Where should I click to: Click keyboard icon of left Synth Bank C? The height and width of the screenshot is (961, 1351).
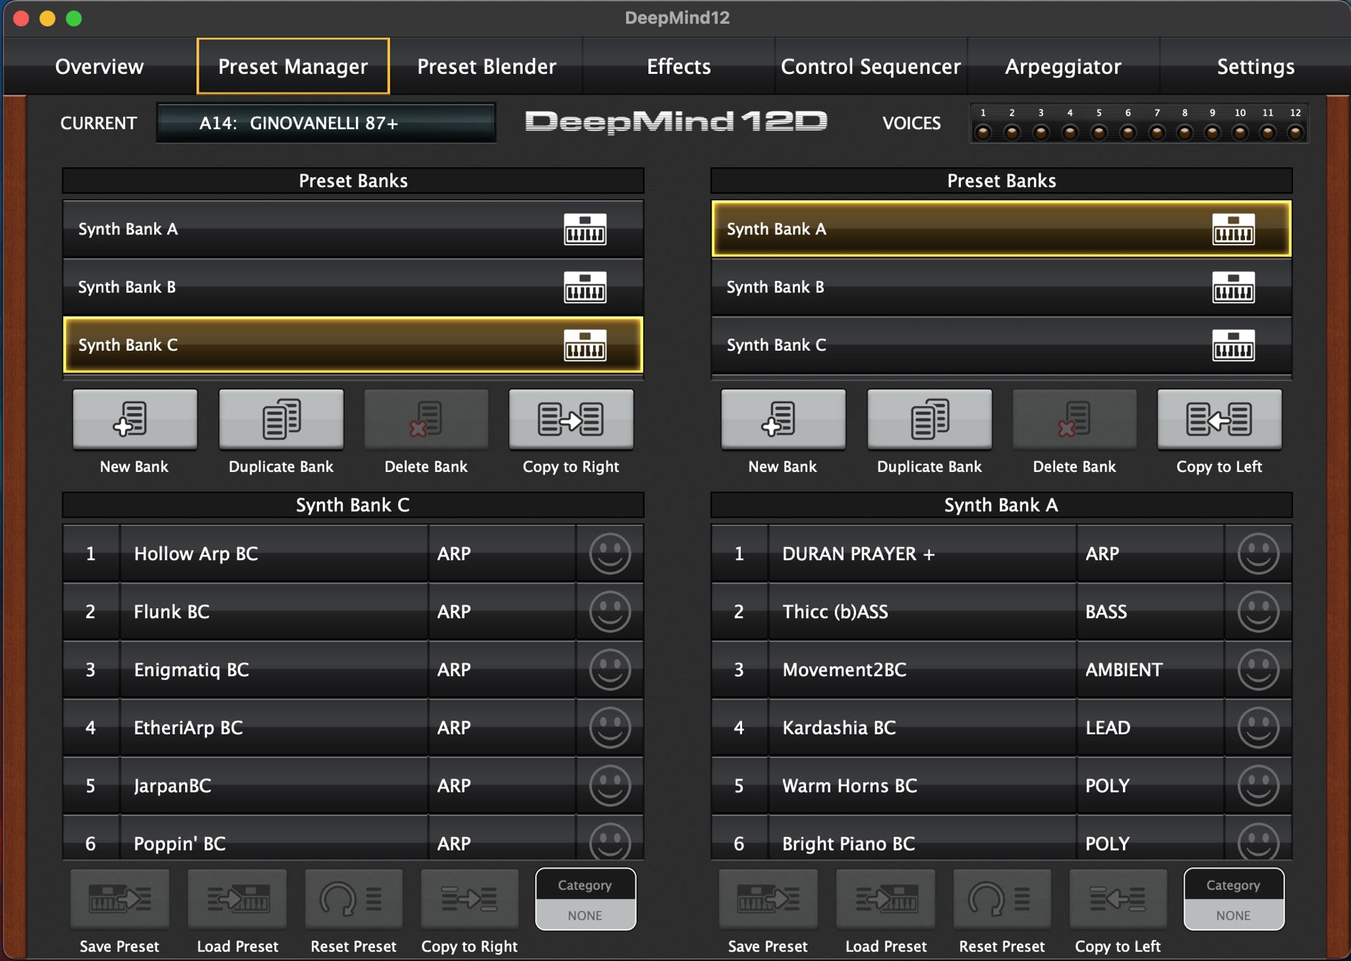click(x=585, y=346)
